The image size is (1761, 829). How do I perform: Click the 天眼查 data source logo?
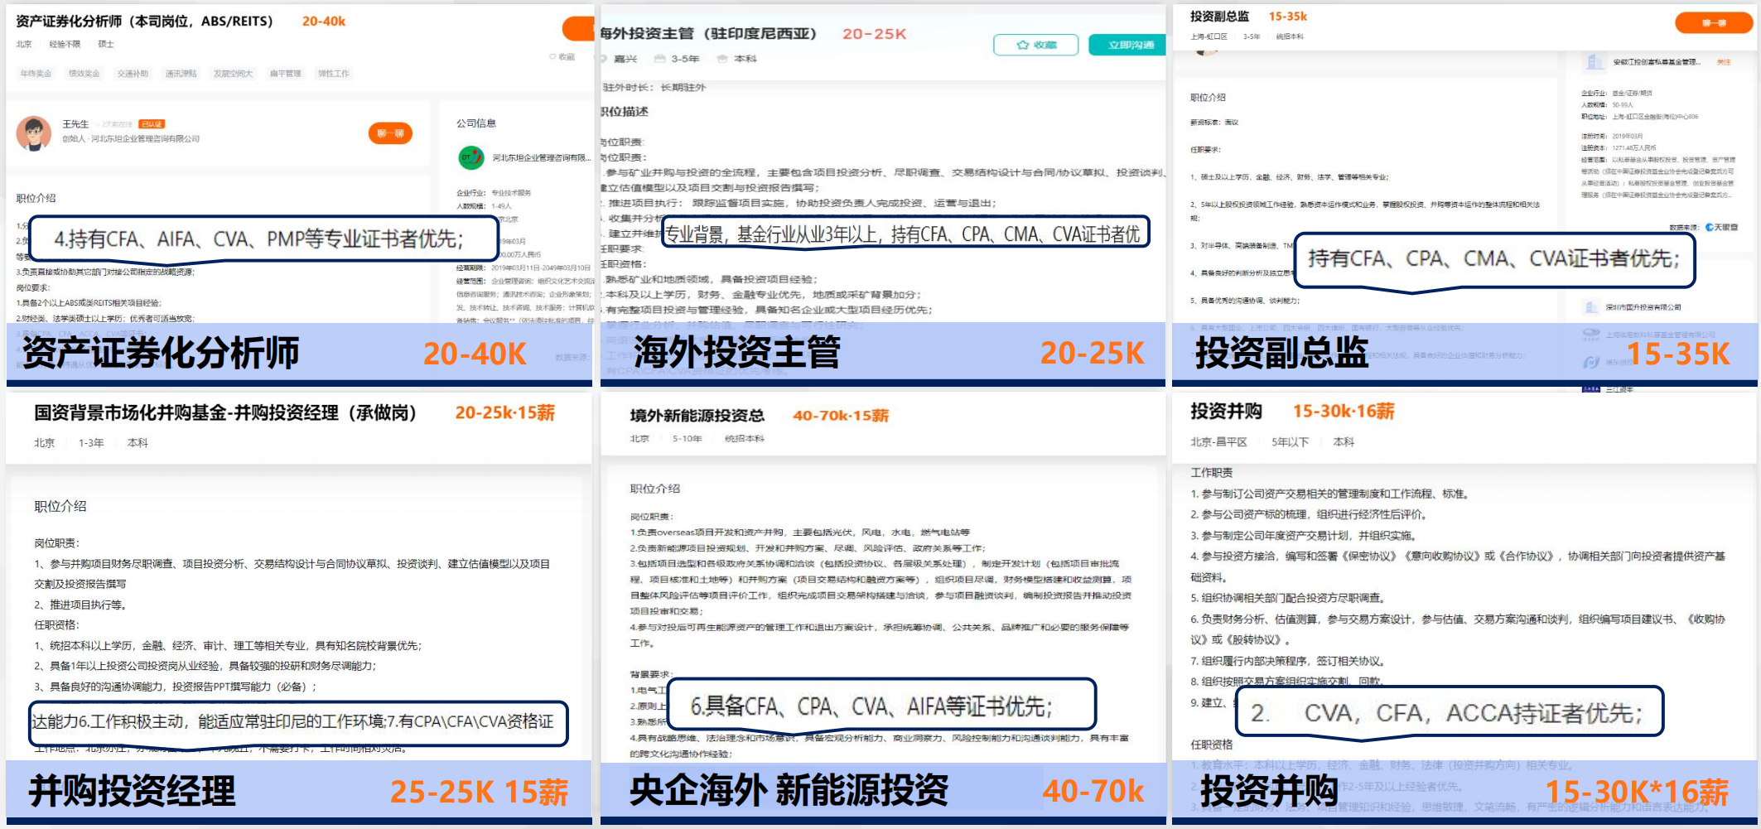click(1721, 227)
